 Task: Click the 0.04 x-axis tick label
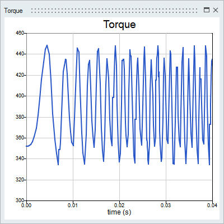tap(212, 206)
